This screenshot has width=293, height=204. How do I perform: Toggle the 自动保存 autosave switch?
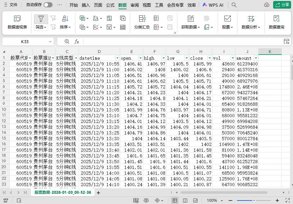coord(48,5)
